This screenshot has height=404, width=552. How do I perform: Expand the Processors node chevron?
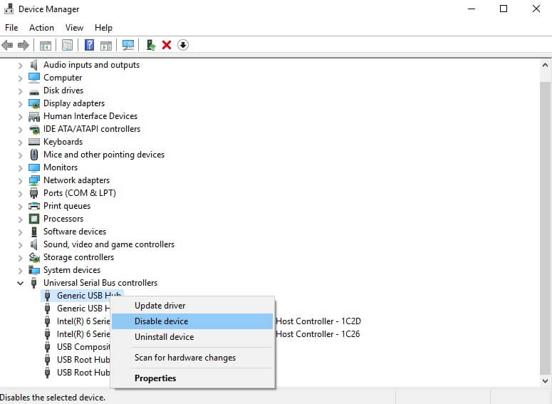pyautogui.click(x=20, y=219)
